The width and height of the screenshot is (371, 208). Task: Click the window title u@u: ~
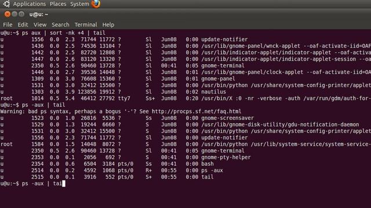coord(39,14)
